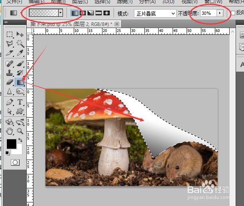Select the Brush tool

coord(20,64)
